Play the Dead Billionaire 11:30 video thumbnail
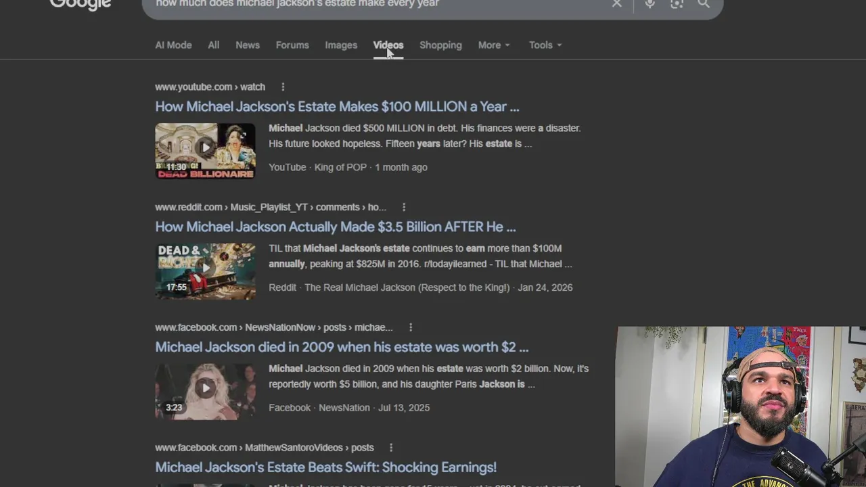Viewport: 866px width, 487px height. pyautogui.click(x=205, y=150)
